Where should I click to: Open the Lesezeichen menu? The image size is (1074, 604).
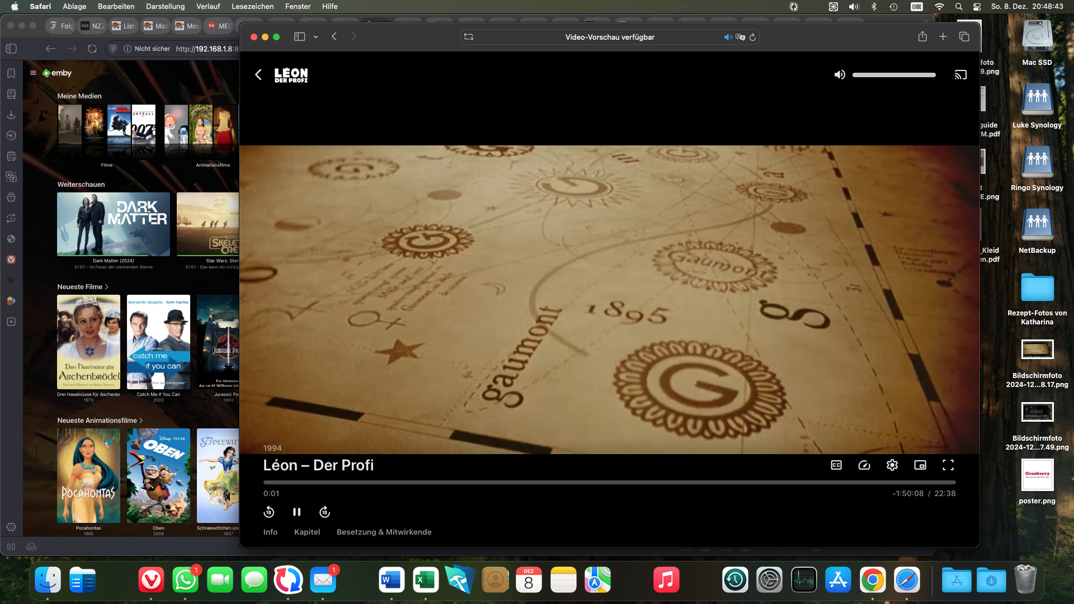coord(252,6)
